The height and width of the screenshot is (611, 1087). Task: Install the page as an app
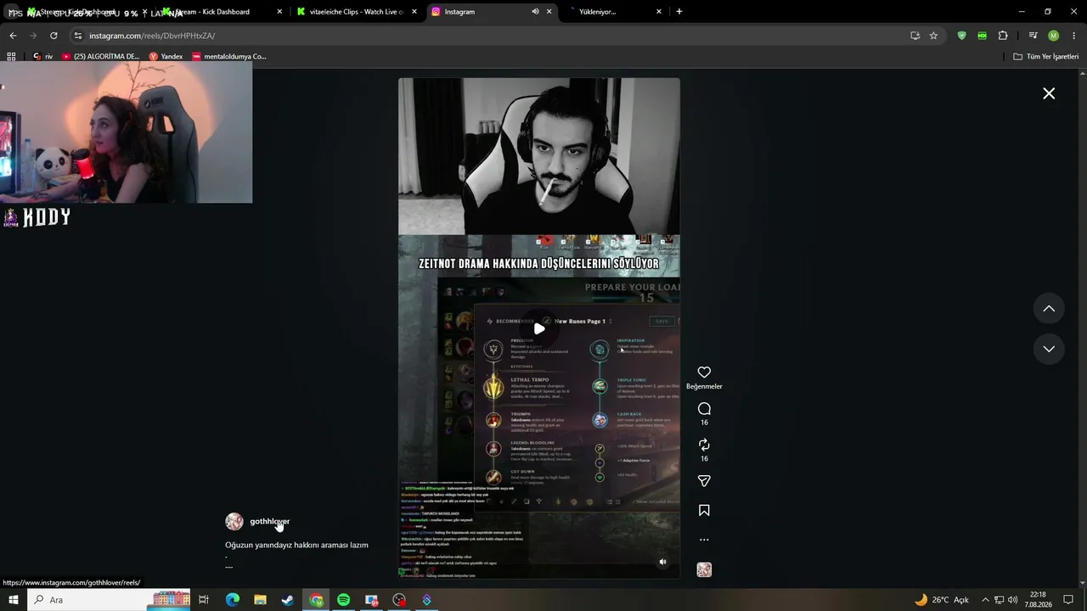point(915,36)
